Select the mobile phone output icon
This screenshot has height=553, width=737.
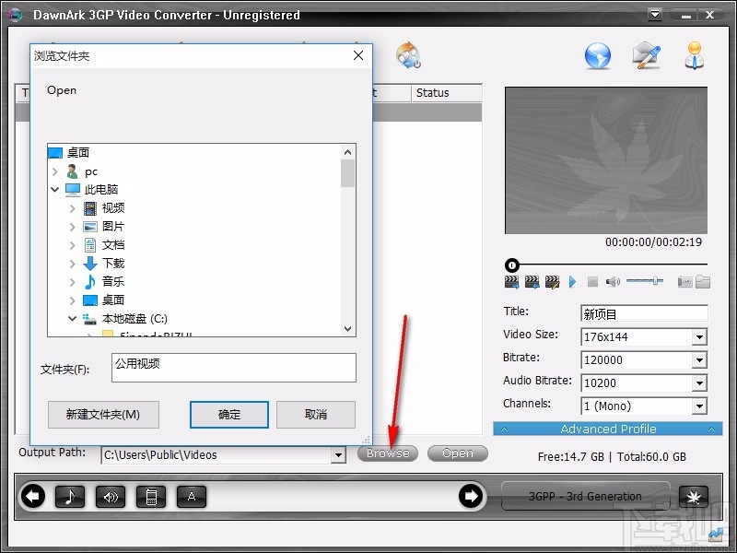(x=151, y=496)
